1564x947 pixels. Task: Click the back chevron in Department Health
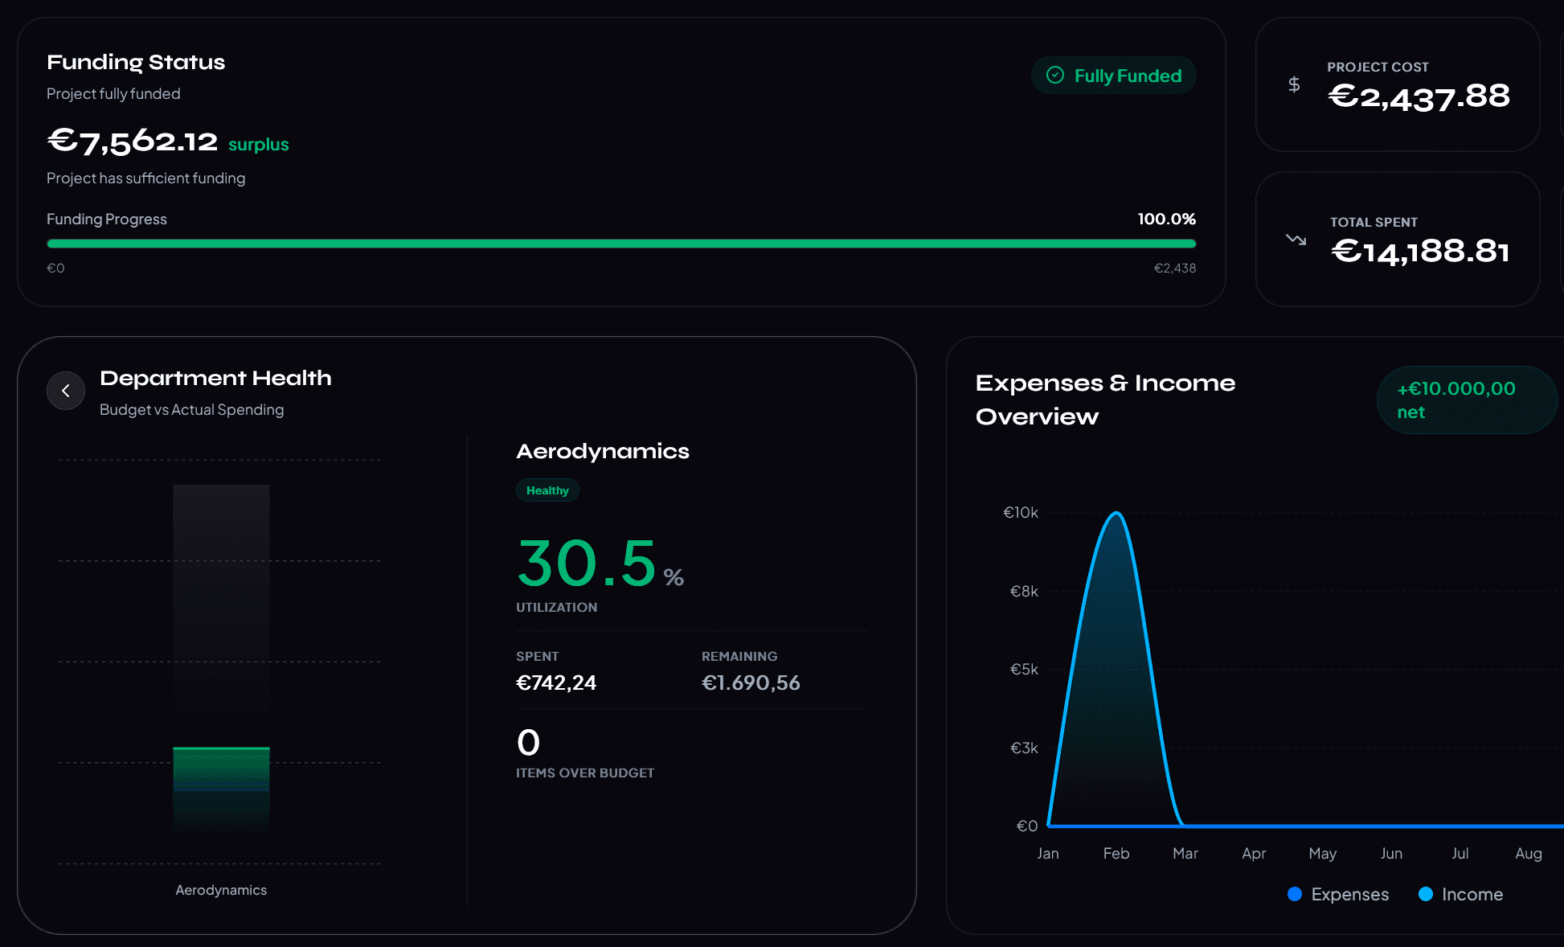66,391
